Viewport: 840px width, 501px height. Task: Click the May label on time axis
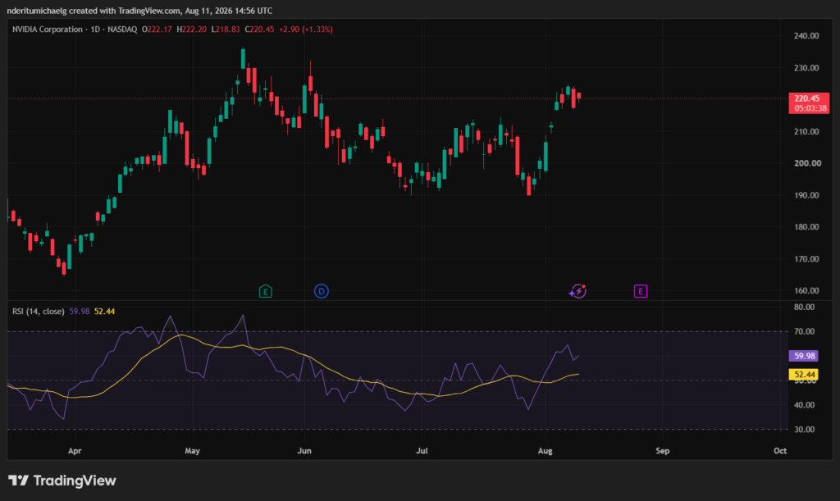click(x=192, y=451)
